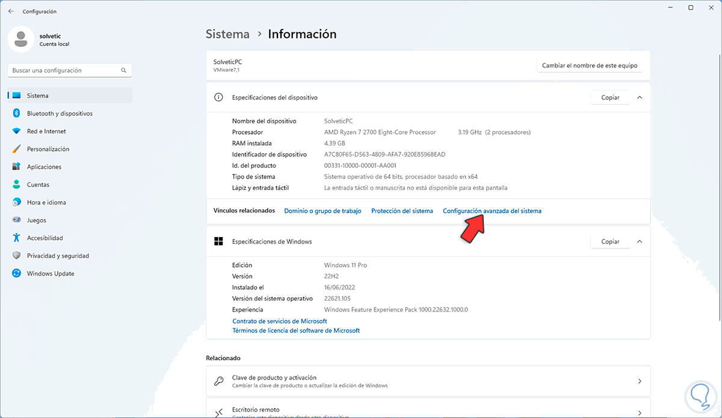Open Accesibilidad settings
The height and width of the screenshot is (418, 722).
click(x=70, y=238)
